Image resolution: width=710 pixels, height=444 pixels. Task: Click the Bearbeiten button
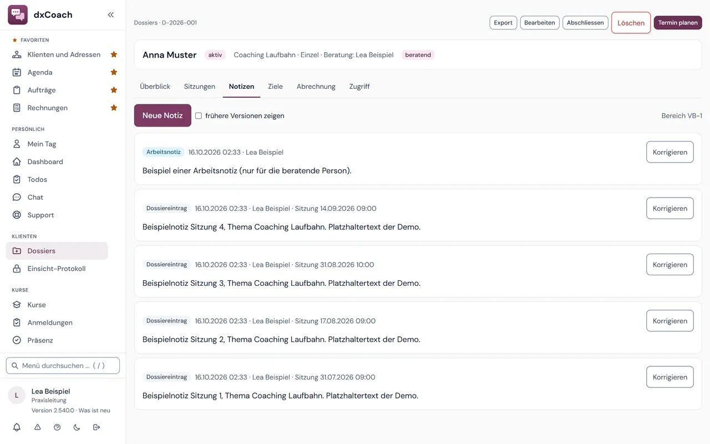tap(540, 23)
